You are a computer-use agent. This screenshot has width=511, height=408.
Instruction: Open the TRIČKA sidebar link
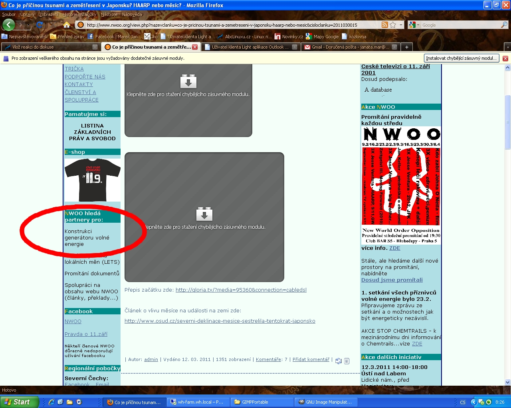74,69
